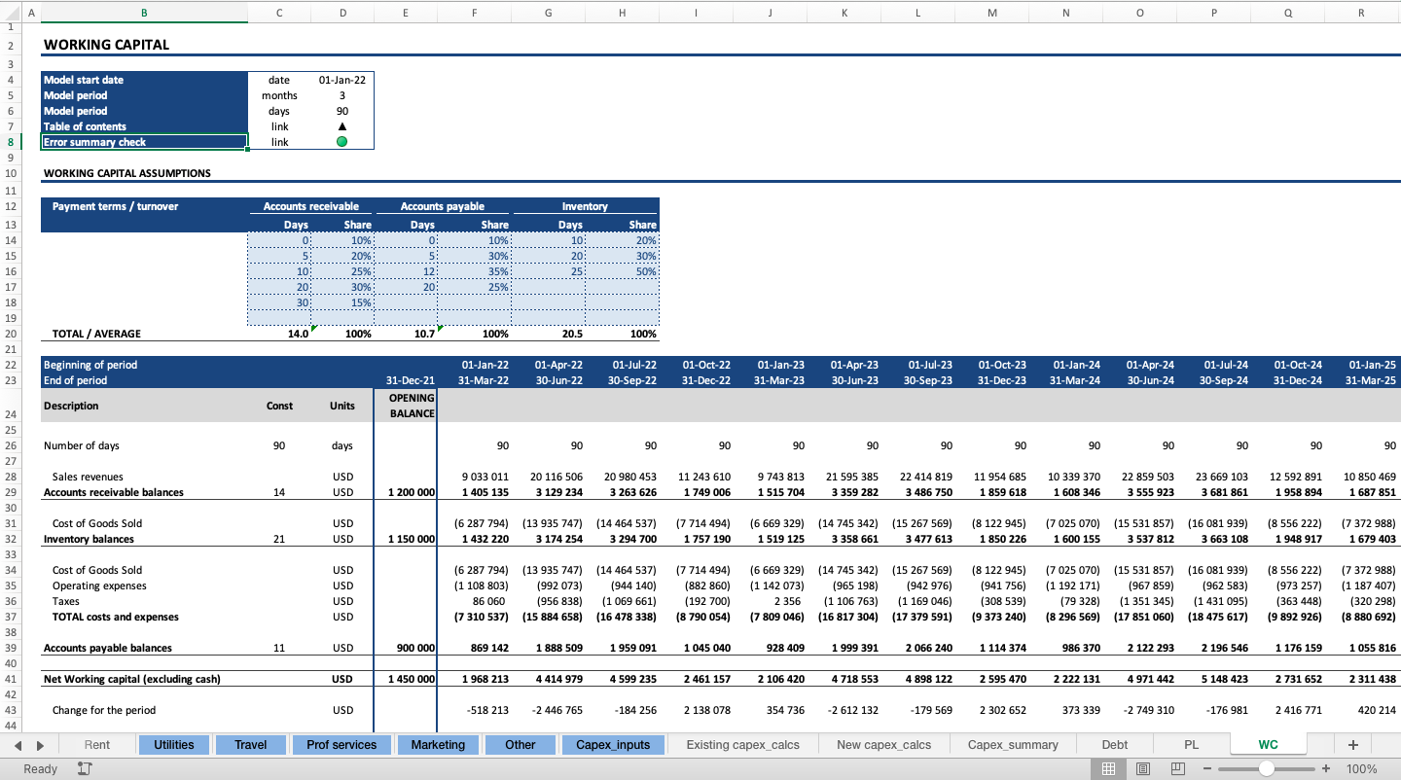Open the PL sheet tab
This screenshot has height=780, width=1401.
tap(1192, 745)
